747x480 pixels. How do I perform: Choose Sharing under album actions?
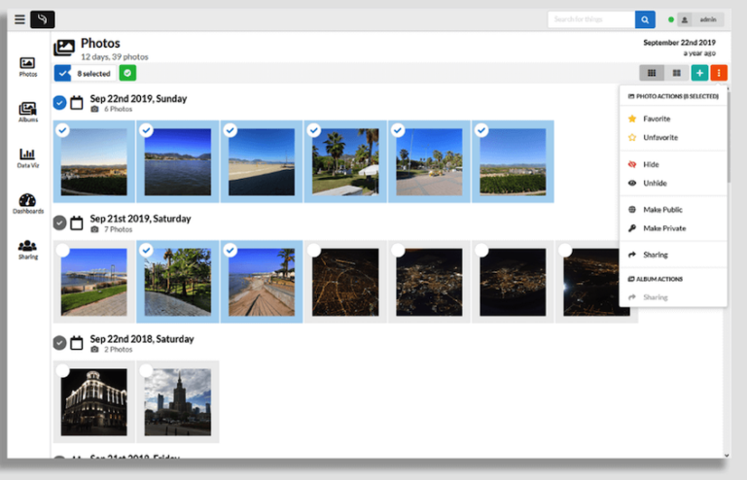click(x=673, y=297)
